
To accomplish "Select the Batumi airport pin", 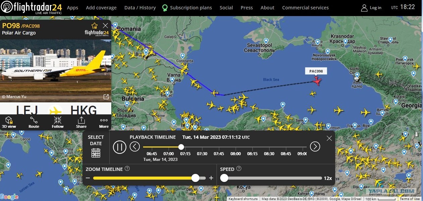I will coord(382,113).
